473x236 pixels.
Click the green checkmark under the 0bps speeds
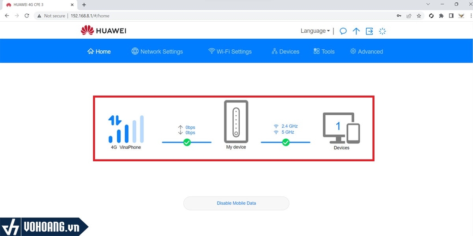pos(187,142)
